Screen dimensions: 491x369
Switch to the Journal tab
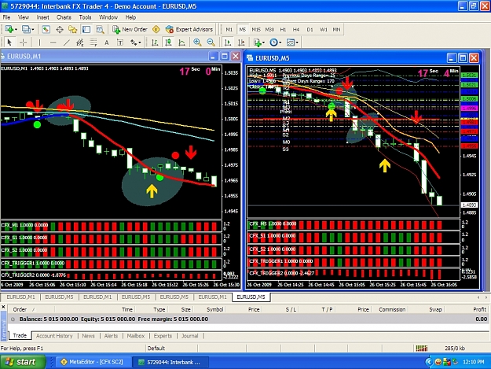(x=190, y=336)
